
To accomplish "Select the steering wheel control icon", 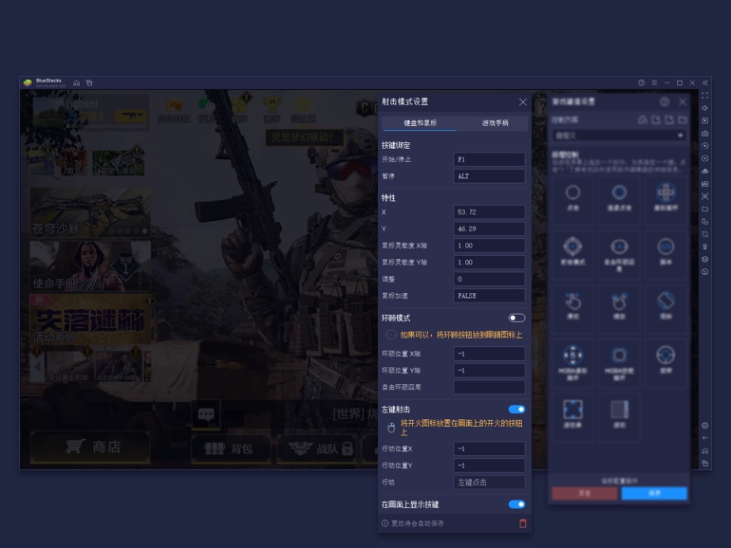I will pos(665,356).
